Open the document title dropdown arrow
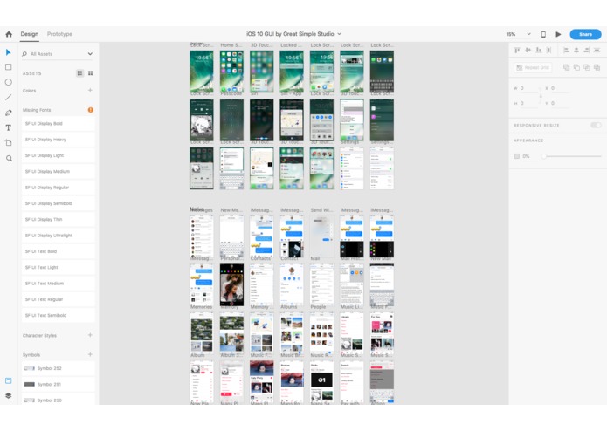607x431 pixels. [339, 34]
